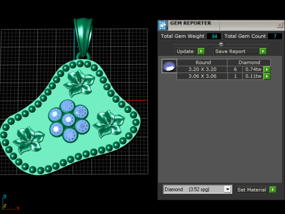Viewport: 285px width, 214px height.
Task: Click the Round column header
Action: tap(202, 62)
